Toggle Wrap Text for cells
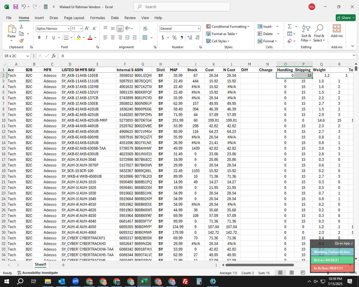Image resolution: width=359 pixels, height=287 pixels. tap(145, 28)
